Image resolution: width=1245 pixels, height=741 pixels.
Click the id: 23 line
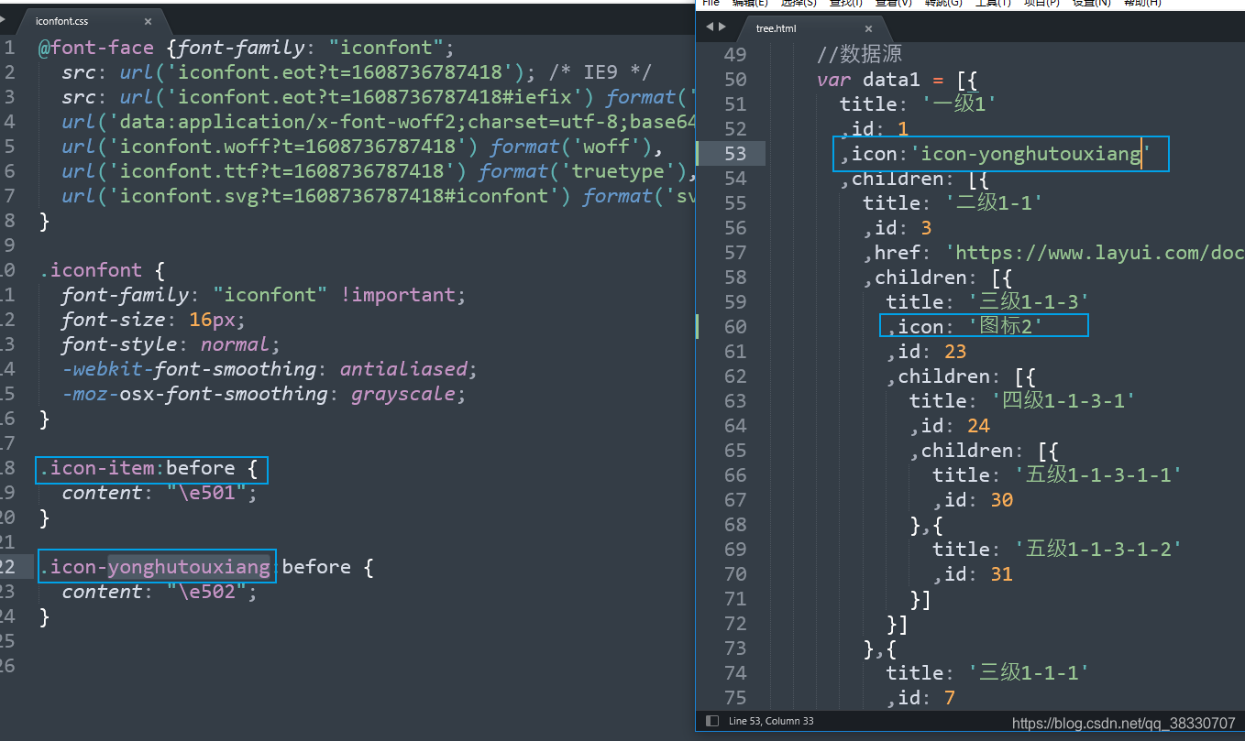coord(927,352)
